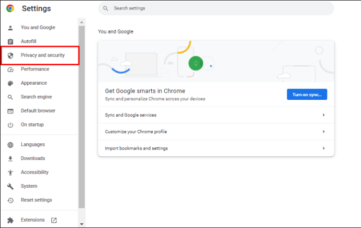Image resolution: width=361 pixels, height=228 pixels.
Task: Click the Accessibility person icon
Action: 10,173
